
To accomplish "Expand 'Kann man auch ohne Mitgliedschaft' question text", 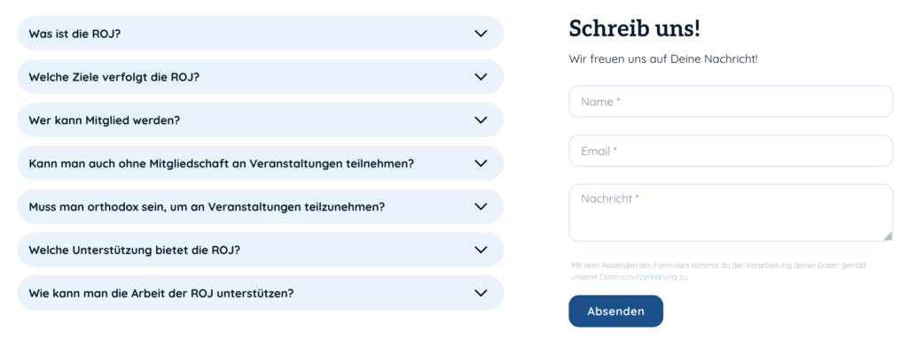I will (x=221, y=164).
